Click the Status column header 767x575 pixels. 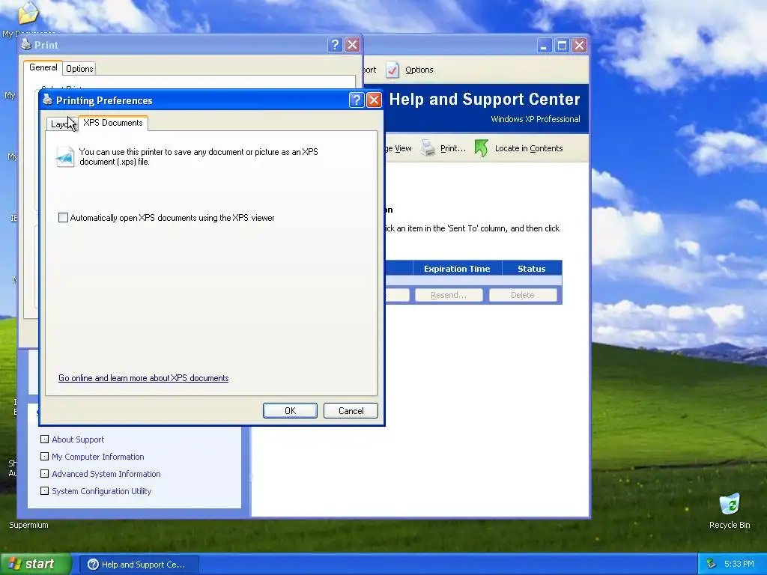coord(532,269)
